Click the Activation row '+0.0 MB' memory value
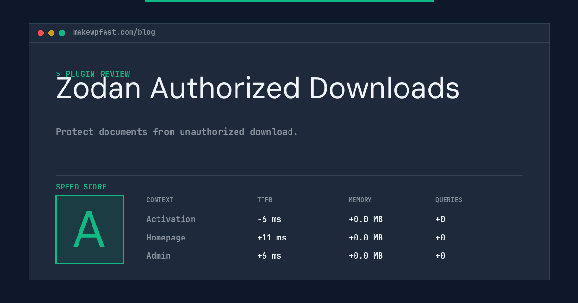 tap(366, 219)
